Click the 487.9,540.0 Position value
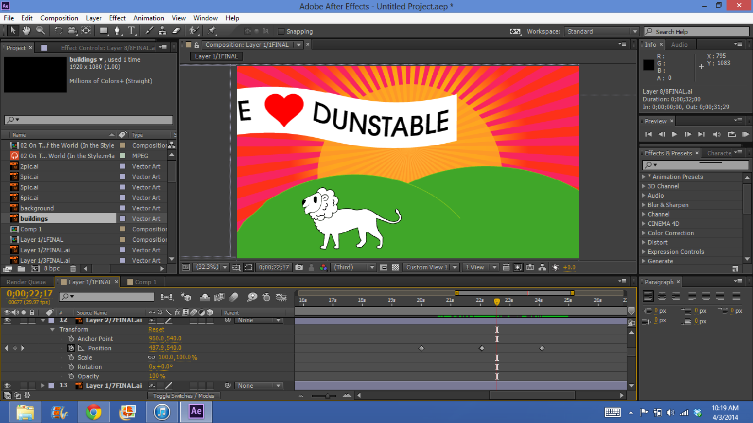The height and width of the screenshot is (423, 753). point(165,348)
